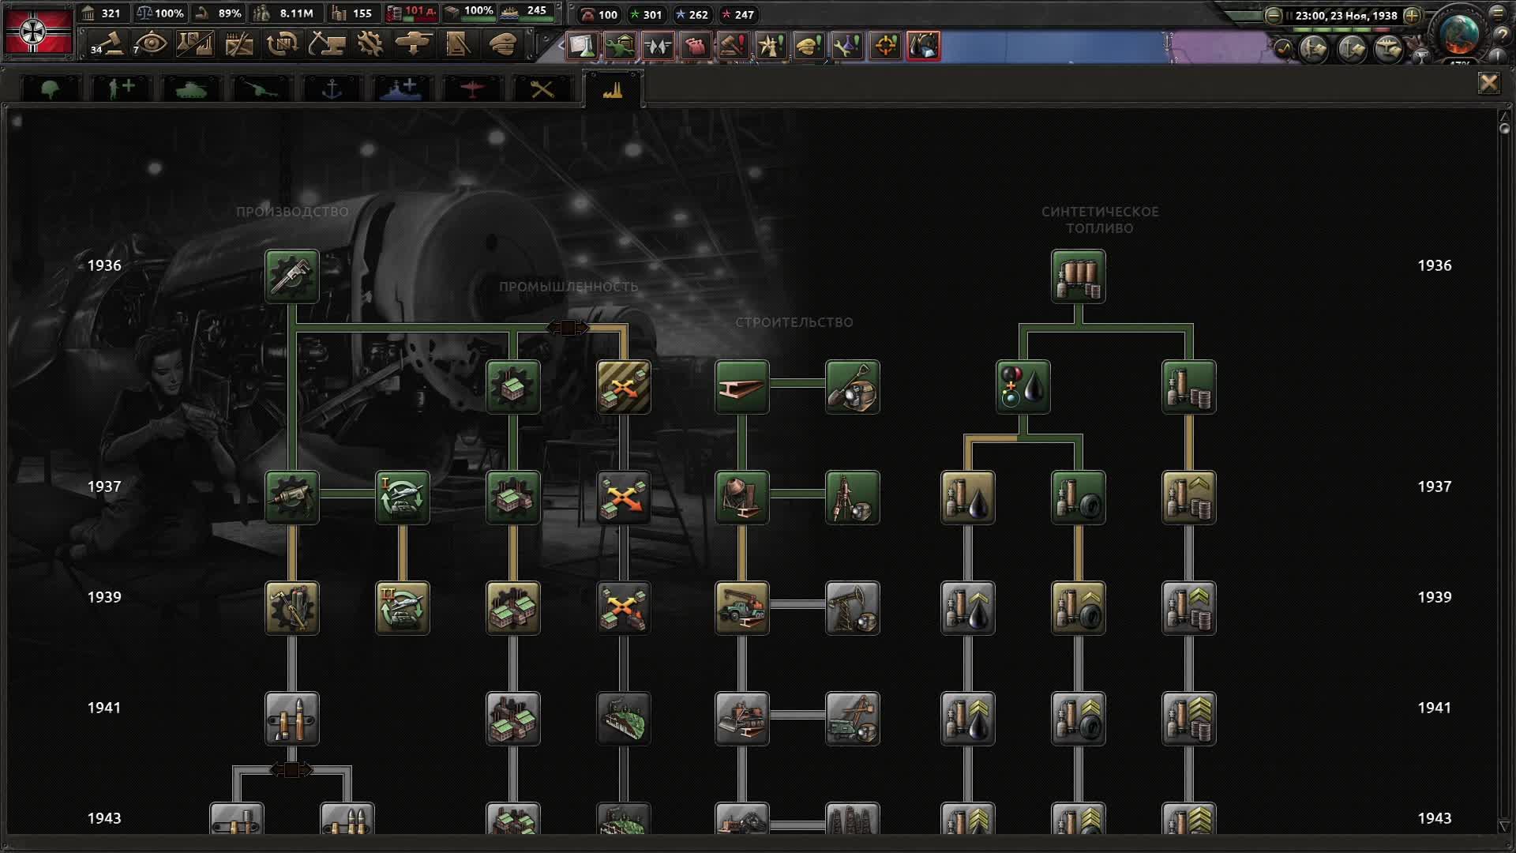Open the Naval research tab with anchor
This screenshot has width=1516, height=853.
332,89
